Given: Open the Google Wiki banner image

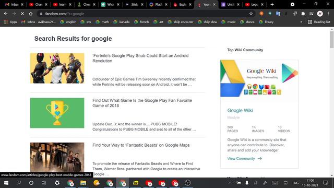Looking at the screenshot, I should (x=259, y=78).
